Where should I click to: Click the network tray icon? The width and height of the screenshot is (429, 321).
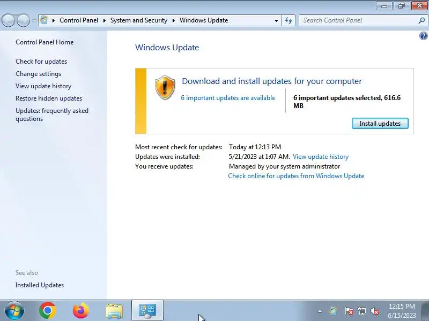tap(361, 311)
